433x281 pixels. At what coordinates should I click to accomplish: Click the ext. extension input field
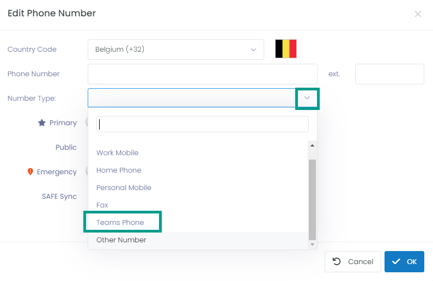[389, 74]
